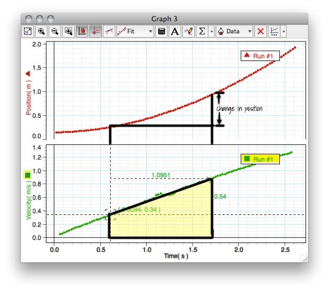This screenshot has height=291, width=329.
Task: Expand the graph settings dropdown arrow
Action: tap(284, 32)
